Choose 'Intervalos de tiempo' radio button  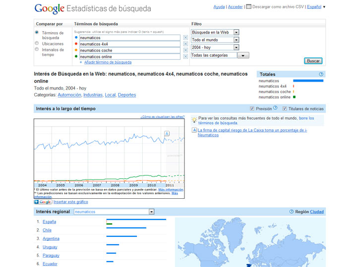(x=37, y=49)
